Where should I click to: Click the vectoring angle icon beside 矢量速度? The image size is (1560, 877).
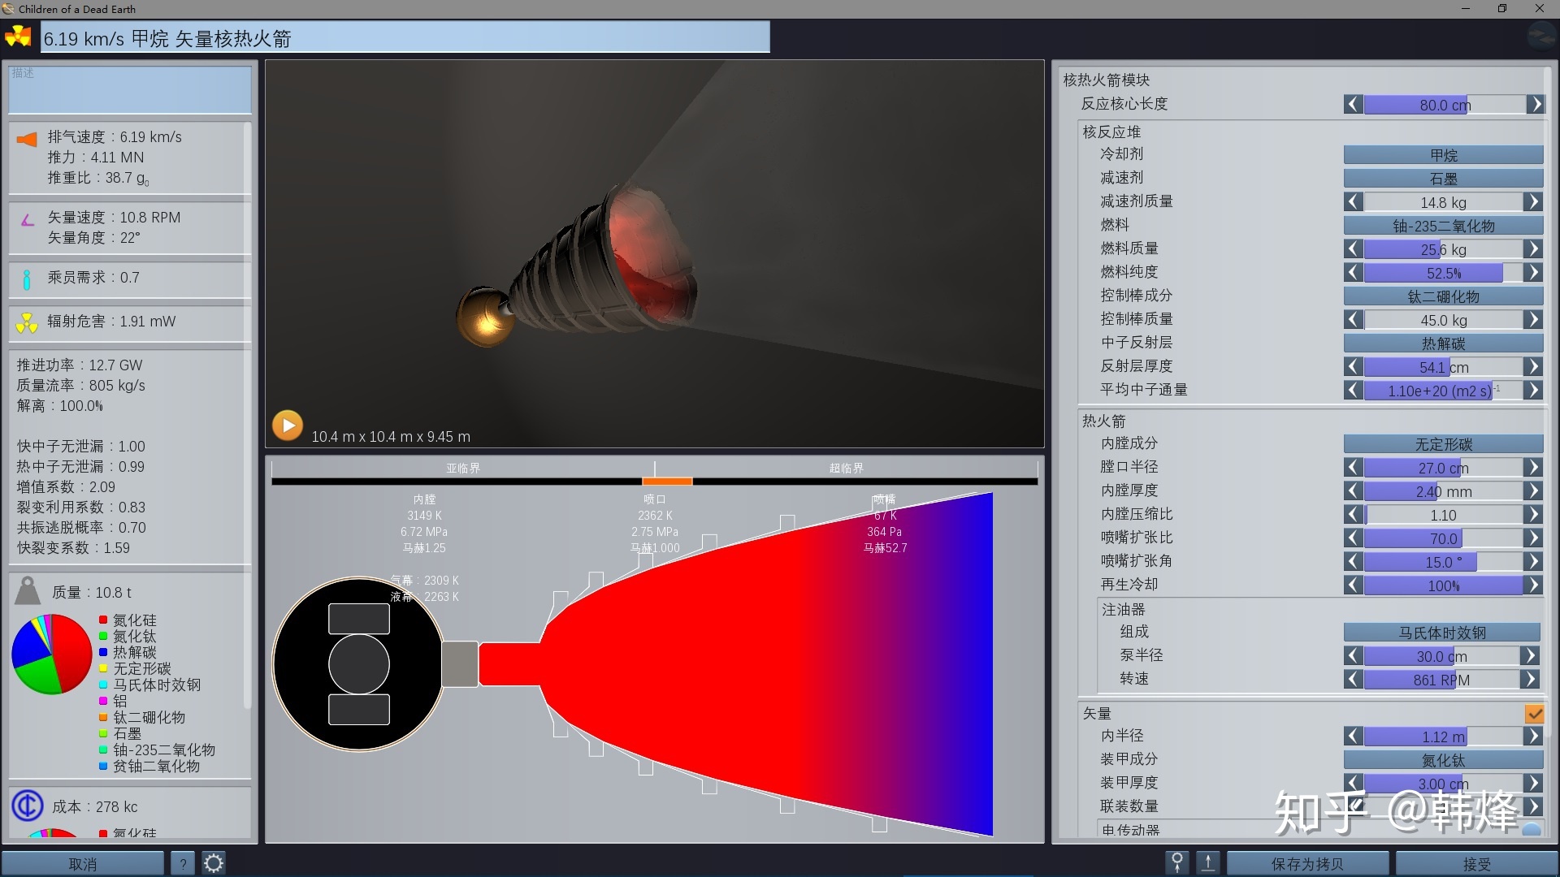[x=28, y=219]
